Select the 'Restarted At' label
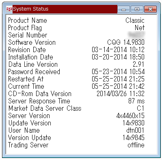The image size is (162, 160). [26, 79]
